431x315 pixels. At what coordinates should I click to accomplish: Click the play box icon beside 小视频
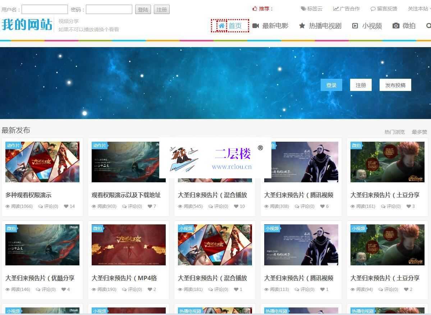tap(355, 26)
